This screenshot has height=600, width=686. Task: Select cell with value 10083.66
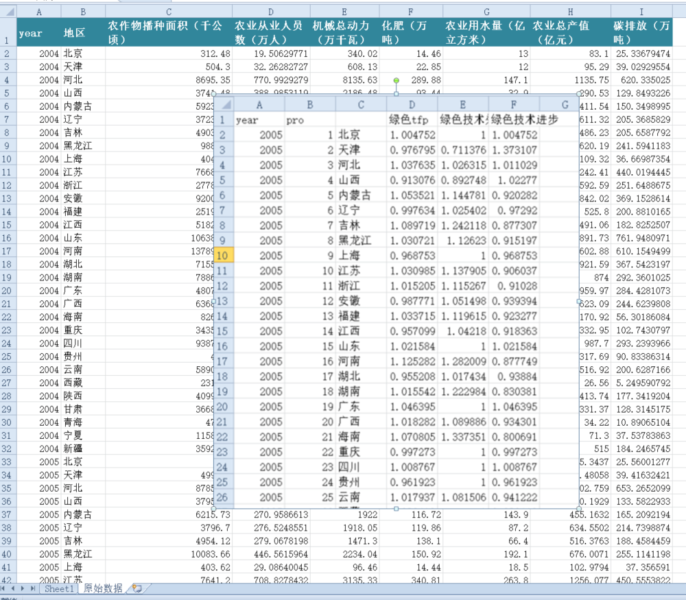169,554
